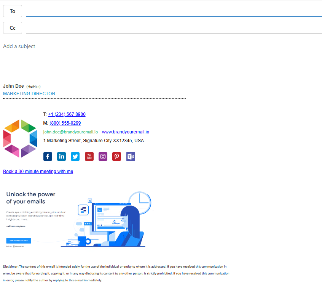Viewport: 322px width, 284px height.
Task: Open the YouTube icon in signature
Action: tap(89, 157)
